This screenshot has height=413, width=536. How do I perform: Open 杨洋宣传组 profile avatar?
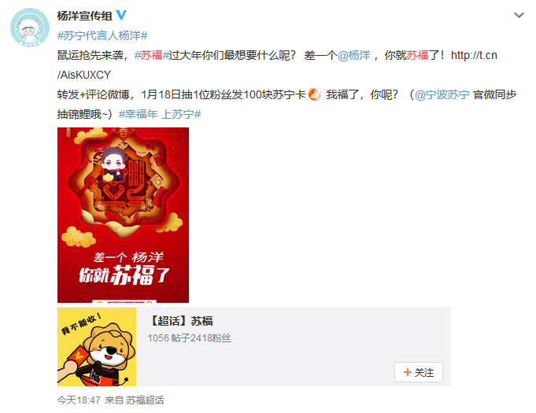[x=30, y=28]
